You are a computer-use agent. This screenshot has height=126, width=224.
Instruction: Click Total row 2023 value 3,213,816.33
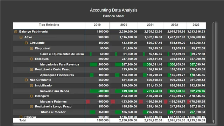[x=196, y=120]
